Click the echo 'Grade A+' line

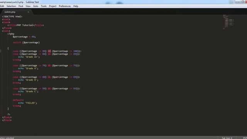(x=29, y=57)
